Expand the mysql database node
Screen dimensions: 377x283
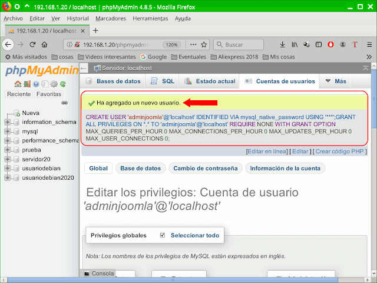(x=8, y=131)
